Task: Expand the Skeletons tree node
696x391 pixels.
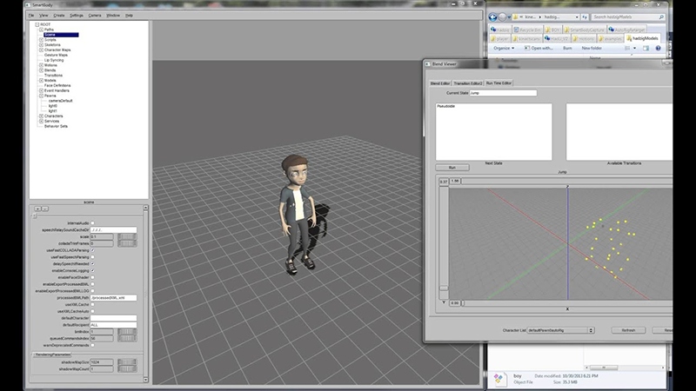Action: (41, 45)
